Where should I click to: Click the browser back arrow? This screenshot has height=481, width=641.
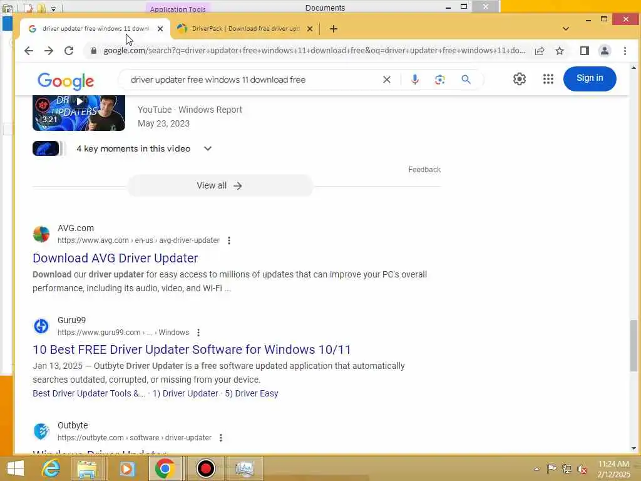click(29, 51)
